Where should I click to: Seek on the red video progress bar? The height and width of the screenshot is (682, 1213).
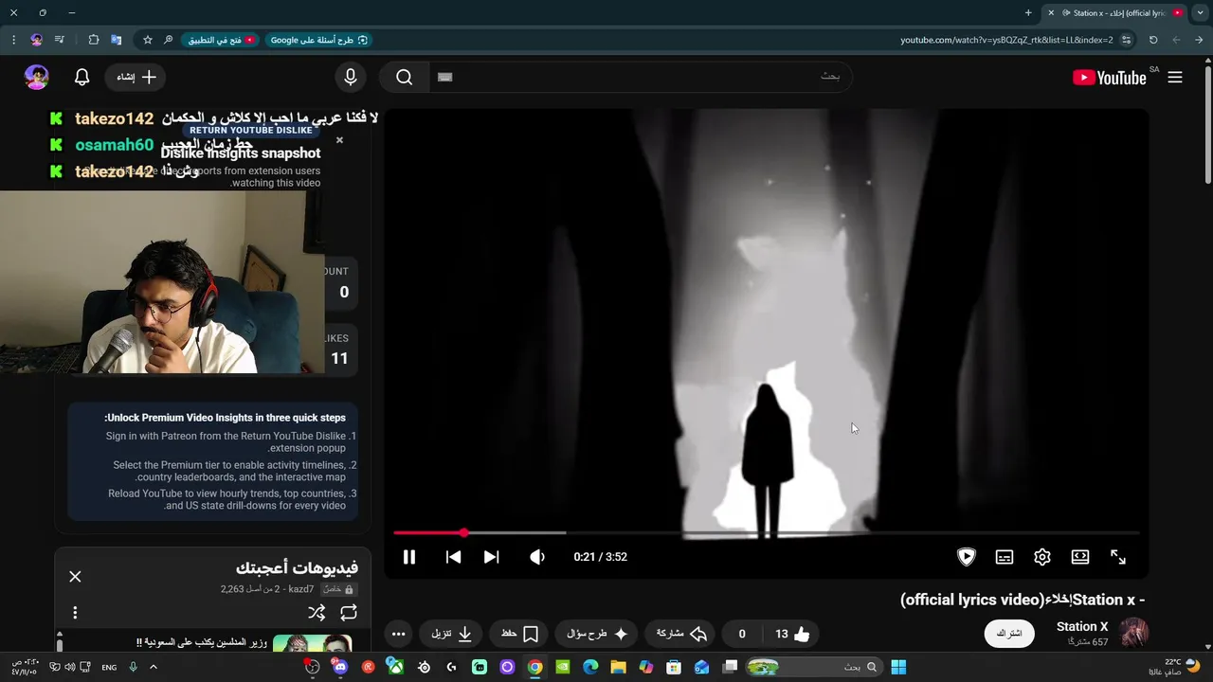(766, 533)
